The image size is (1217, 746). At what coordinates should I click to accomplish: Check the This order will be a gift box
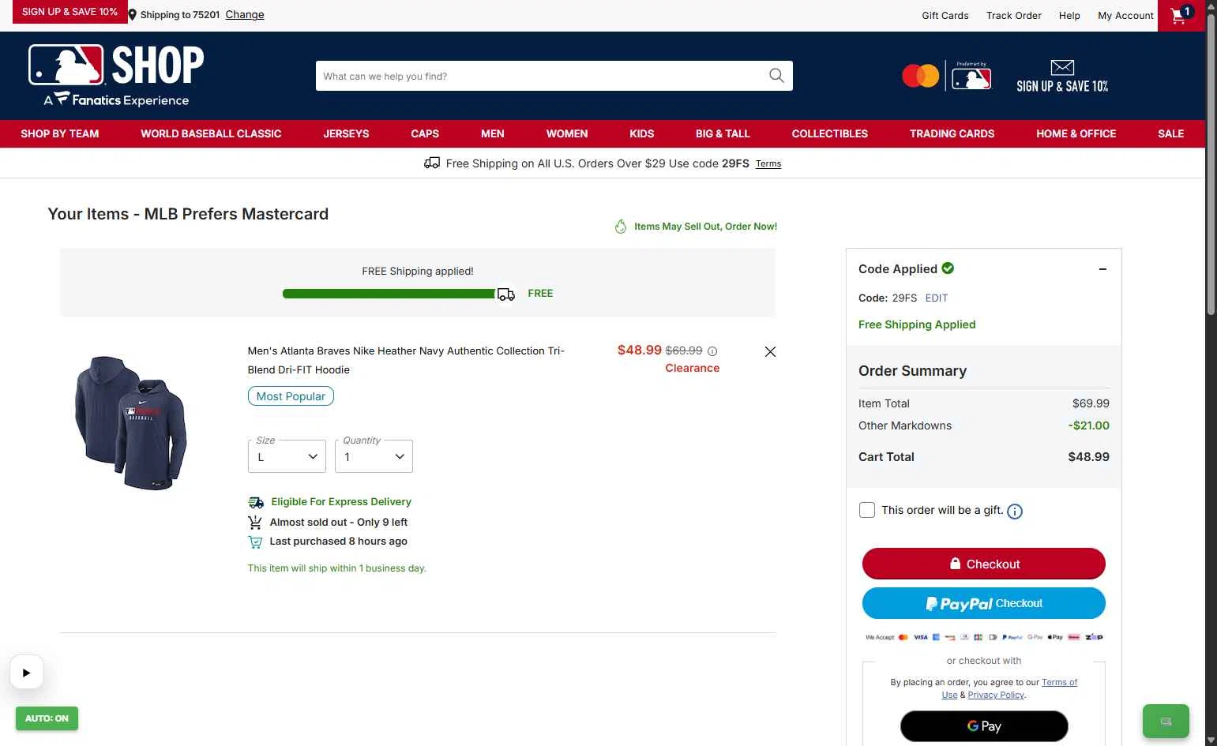pos(867,510)
